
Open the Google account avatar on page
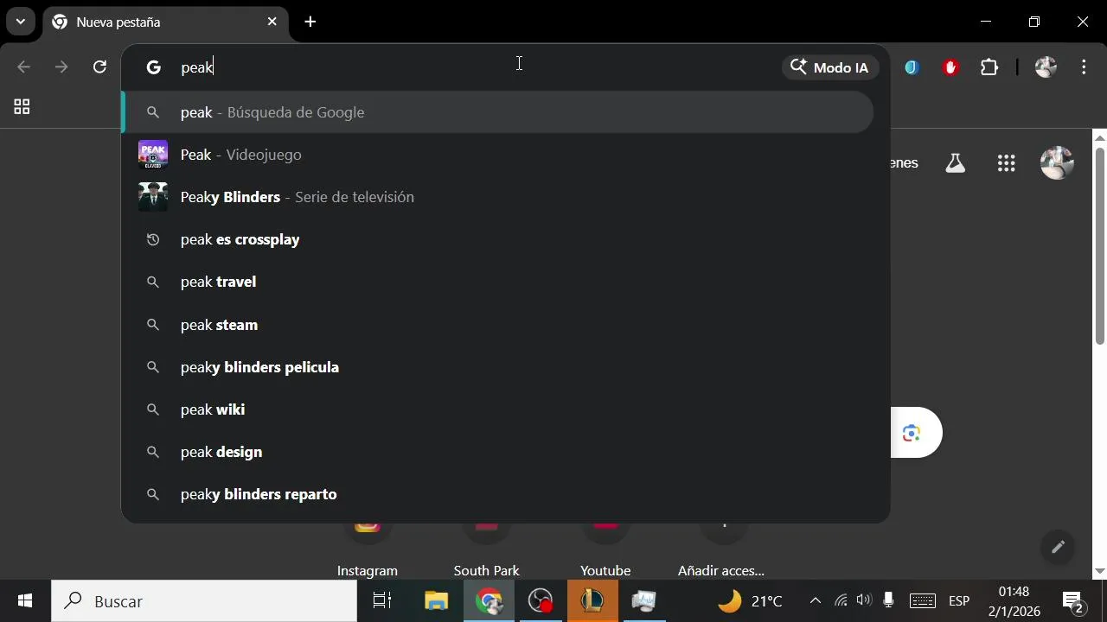(1057, 162)
